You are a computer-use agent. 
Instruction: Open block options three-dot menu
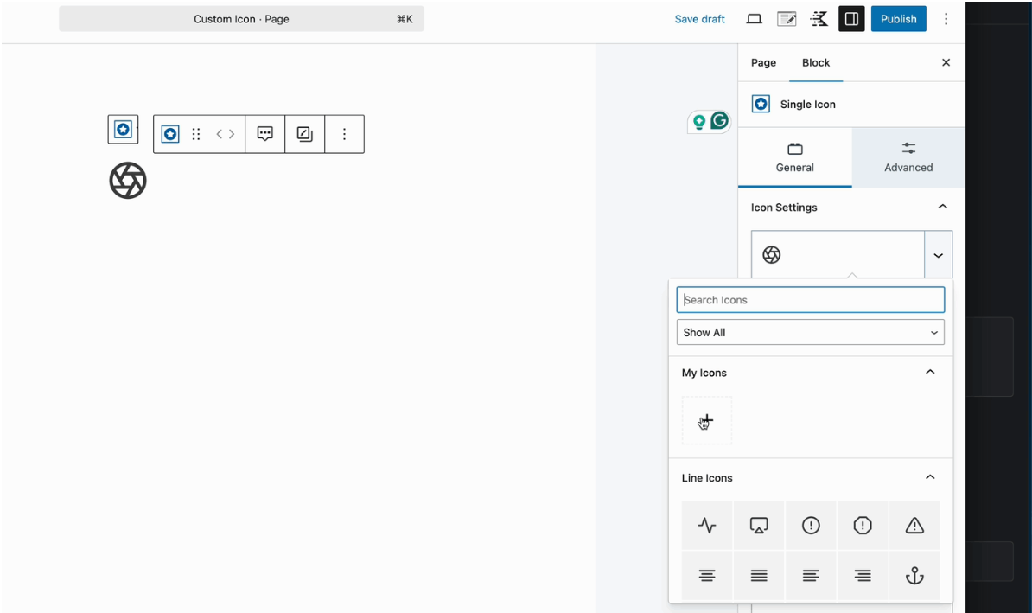[344, 134]
